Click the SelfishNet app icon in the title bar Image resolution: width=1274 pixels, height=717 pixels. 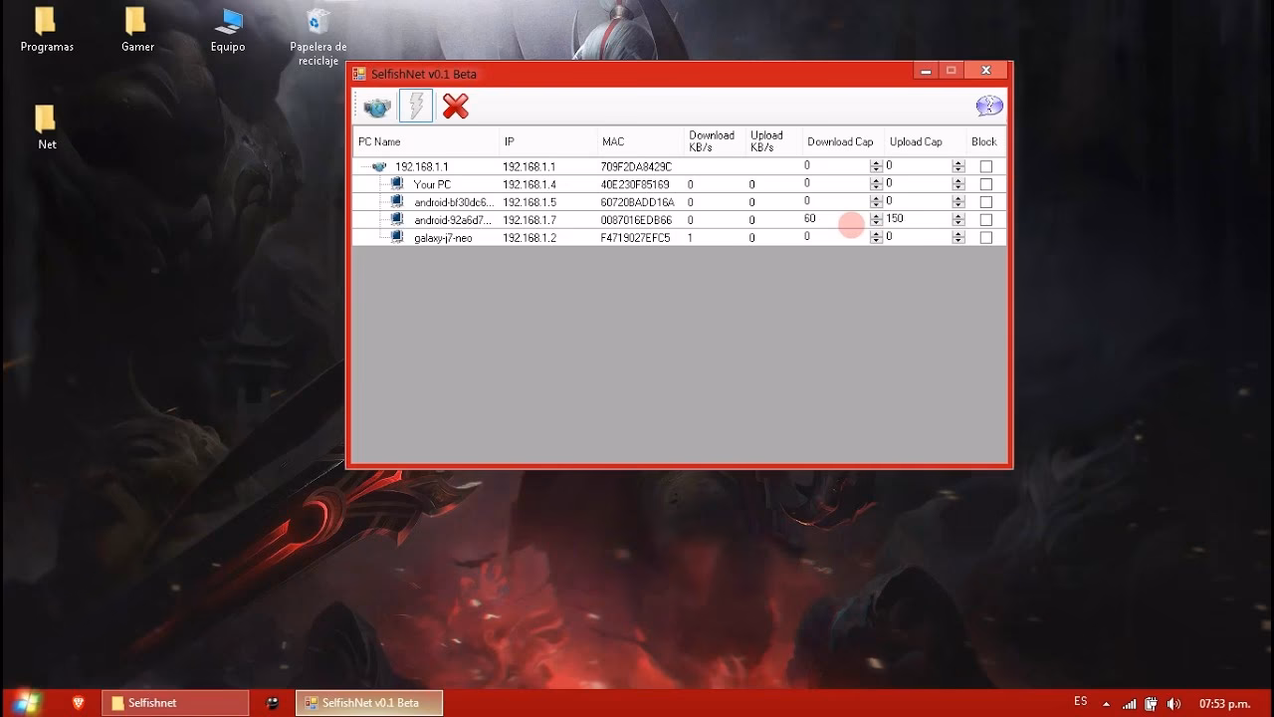coord(359,74)
